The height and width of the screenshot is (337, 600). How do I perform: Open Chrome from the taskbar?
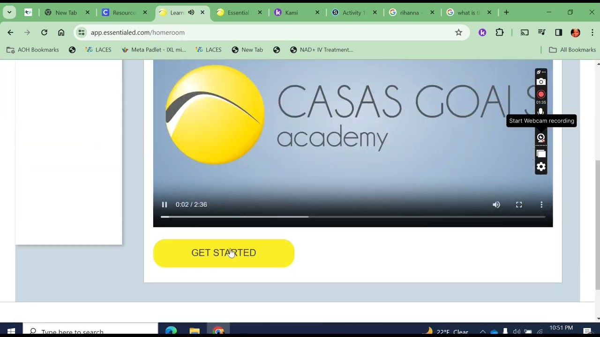click(x=218, y=331)
